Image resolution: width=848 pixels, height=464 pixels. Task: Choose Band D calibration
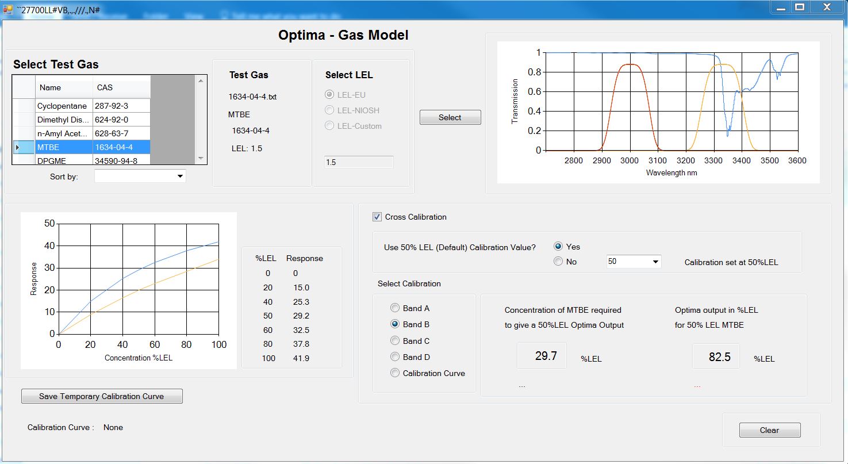(x=395, y=357)
